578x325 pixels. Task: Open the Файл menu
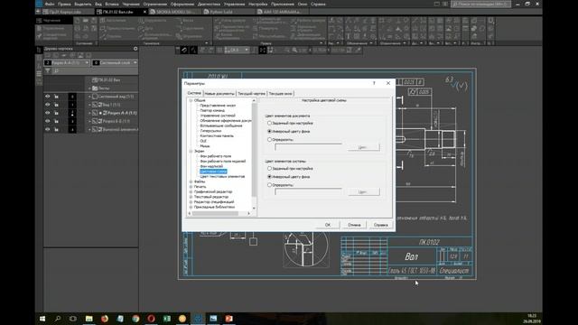pos(50,4)
